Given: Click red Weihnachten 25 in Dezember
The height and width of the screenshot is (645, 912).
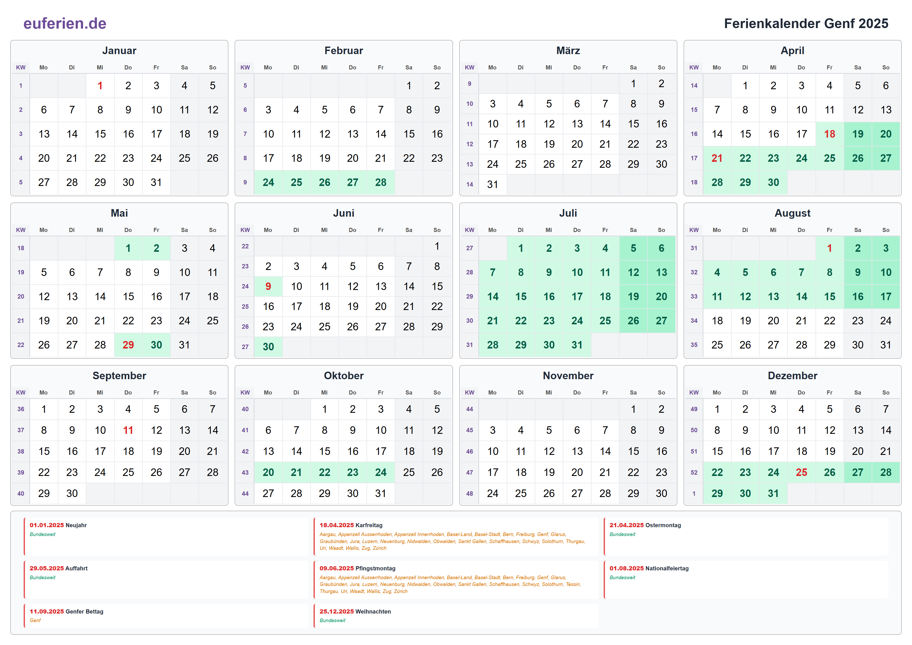Looking at the screenshot, I should click(801, 473).
